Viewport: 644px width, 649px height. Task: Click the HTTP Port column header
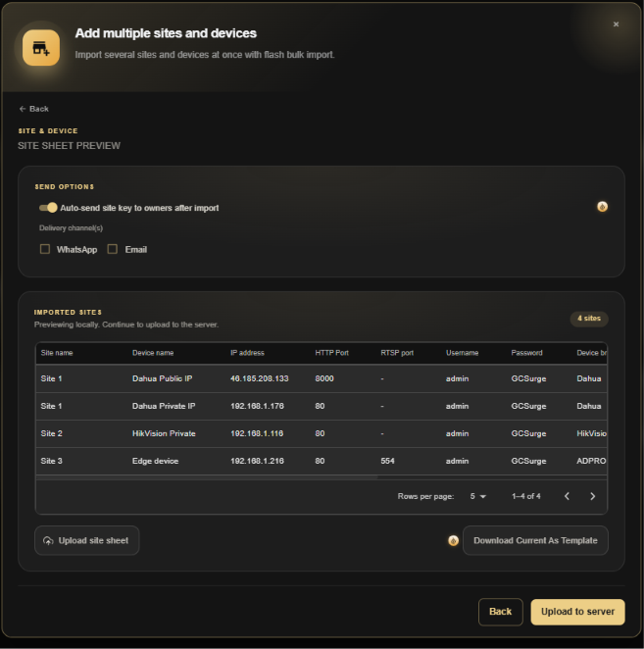coord(331,353)
